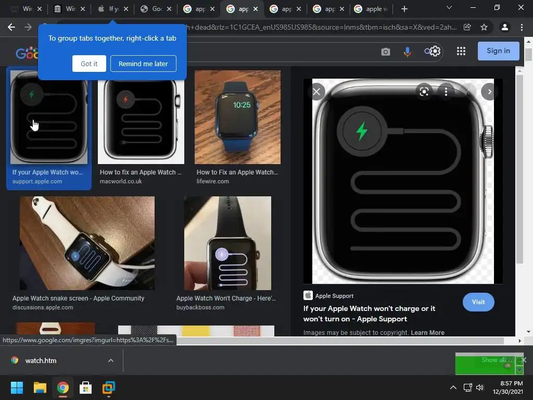Sign in to Google account
The width and height of the screenshot is (533, 400).
coord(498,51)
